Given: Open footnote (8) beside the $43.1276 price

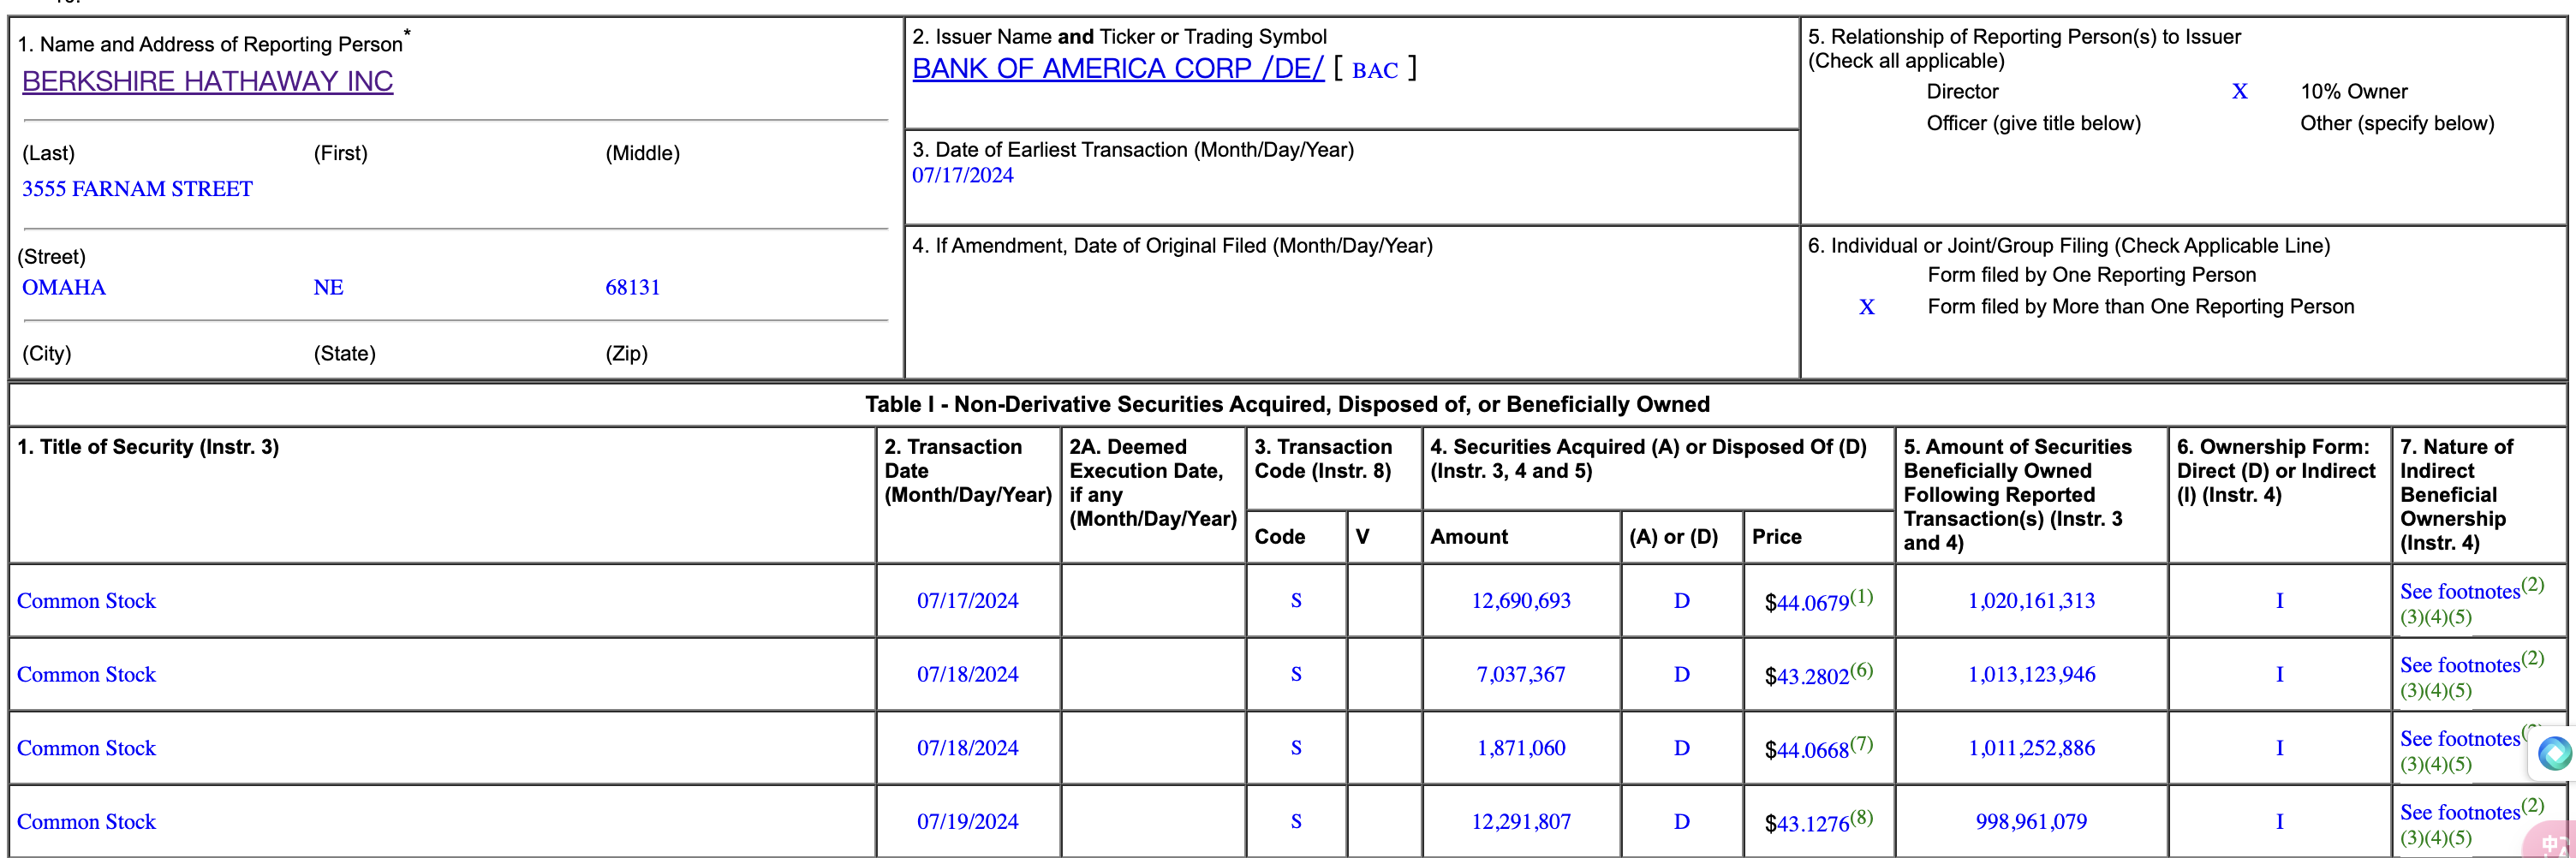Looking at the screenshot, I should click(x=1860, y=817).
